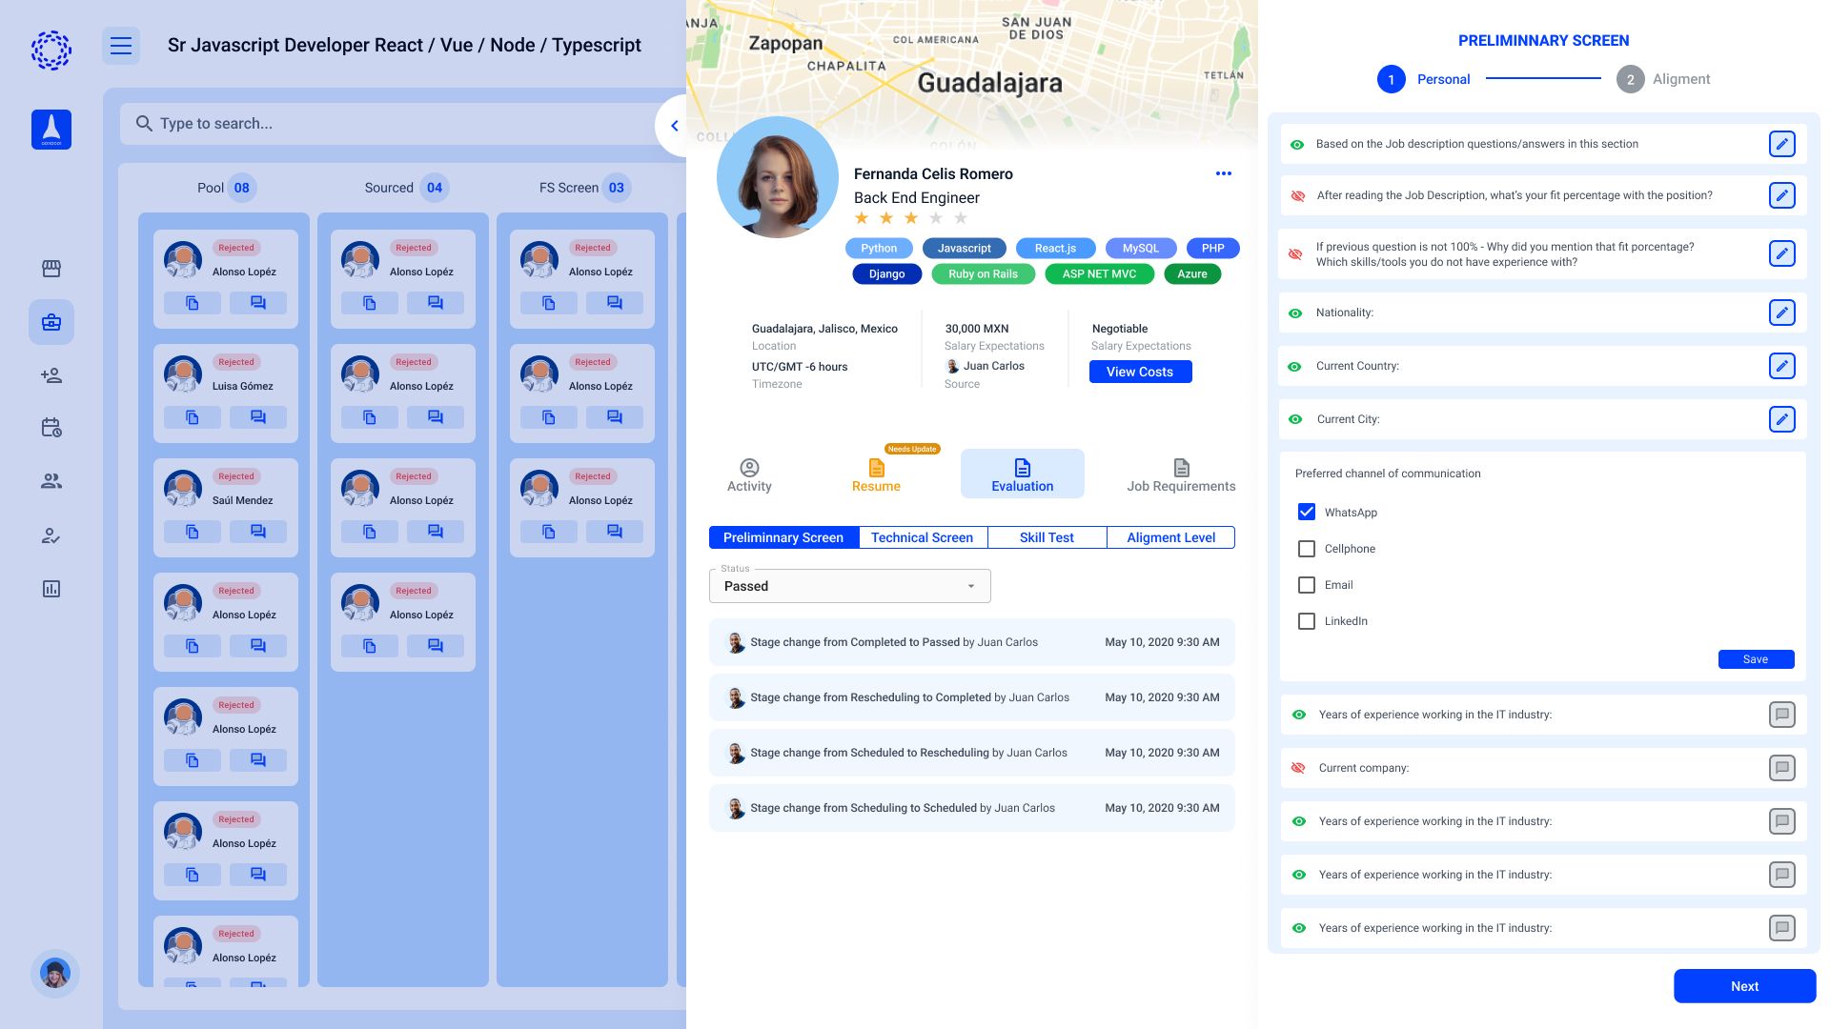The width and height of the screenshot is (1830, 1029).
Task: Open the Job Requirements tab
Action: (x=1181, y=474)
